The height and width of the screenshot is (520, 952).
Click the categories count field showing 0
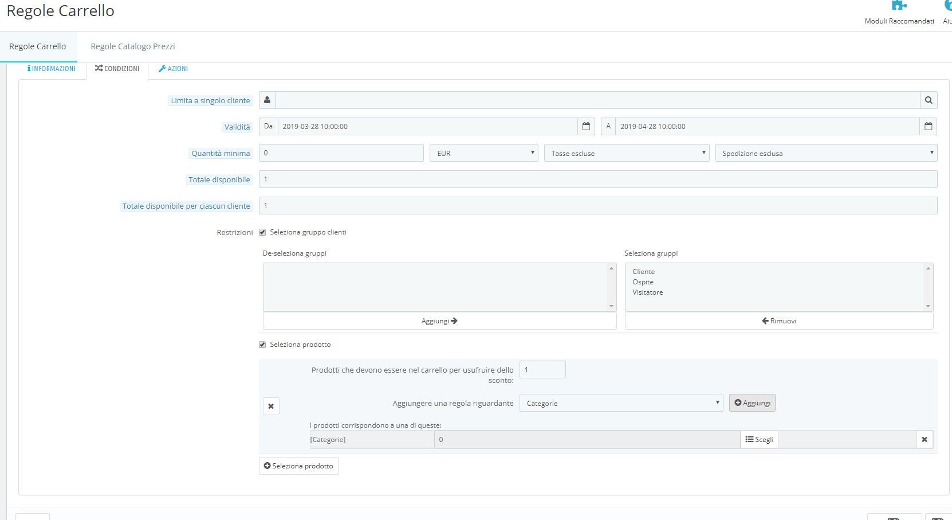[587, 440]
